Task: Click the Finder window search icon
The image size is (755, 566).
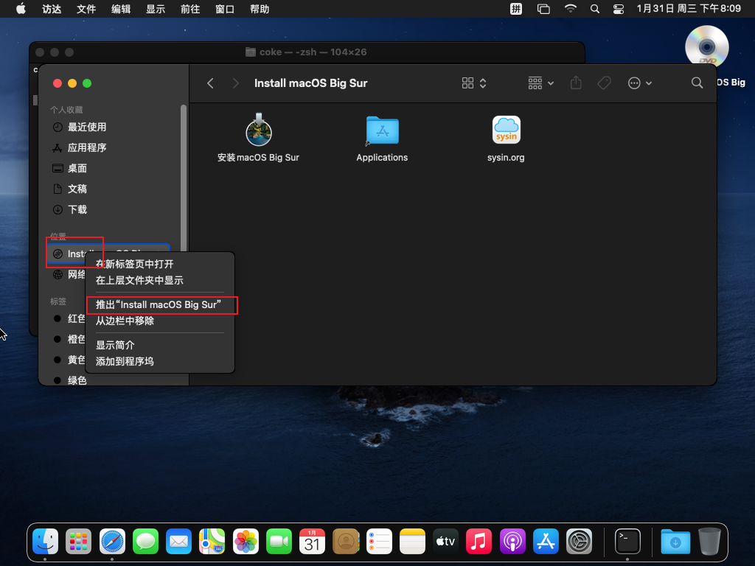Action: pyautogui.click(x=697, y=83)
